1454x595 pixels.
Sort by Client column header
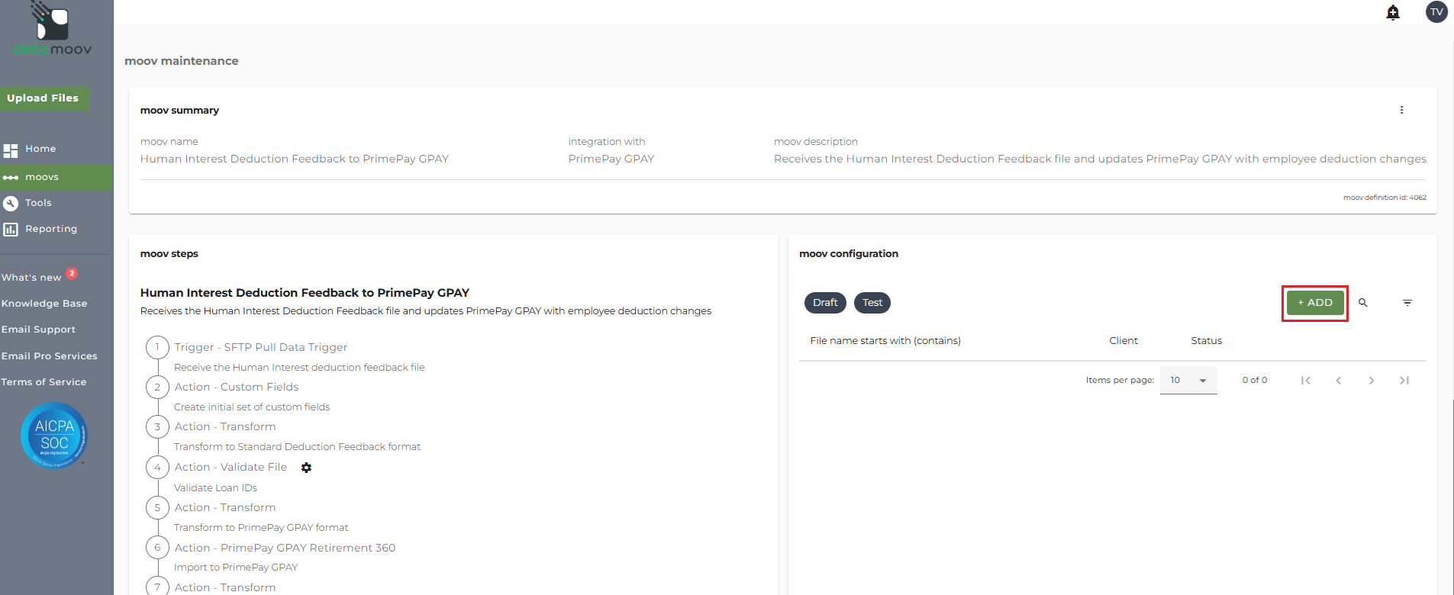(1124, 341)
